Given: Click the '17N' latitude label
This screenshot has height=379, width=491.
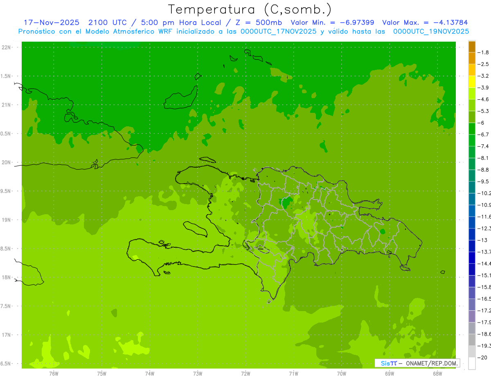Looking at the screenshot, I should click(x=7, y=335).
